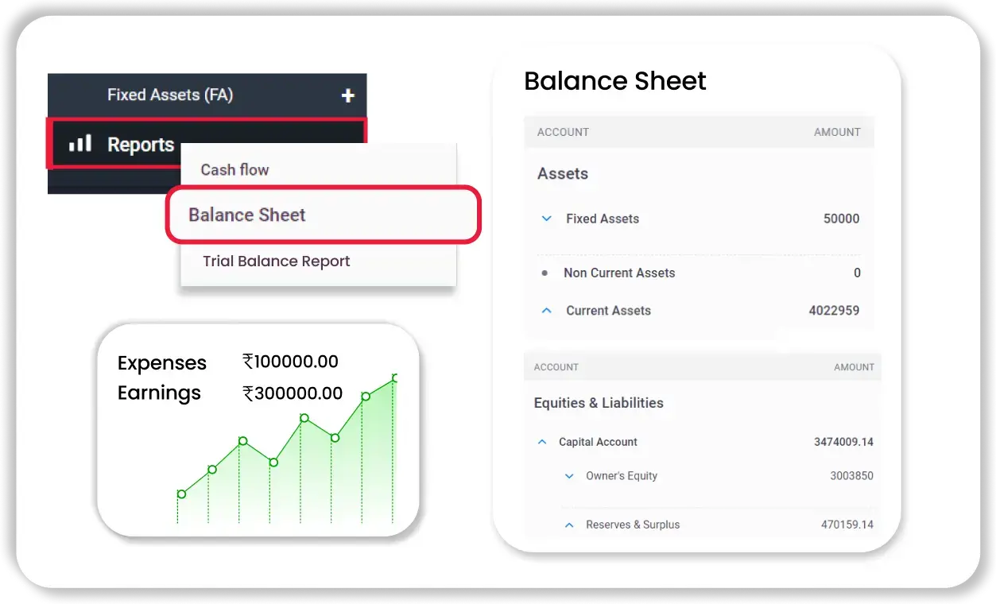This screenshot has width=996, height=604.
Task: Click the Reports bar chart icon
Action: pyautogui.click(x=79, y=144)
